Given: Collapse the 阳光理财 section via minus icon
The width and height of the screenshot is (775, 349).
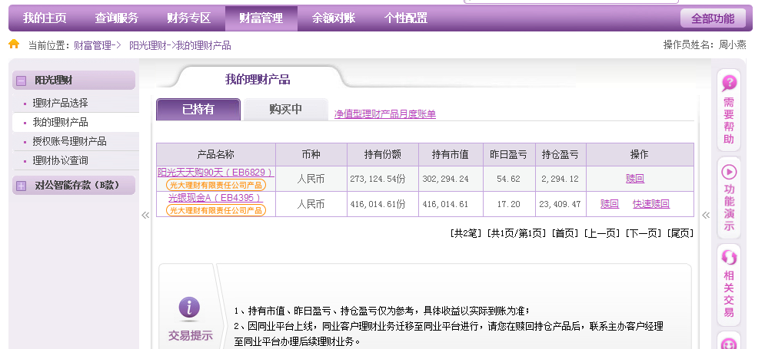Looking at the screenshot, I should pos(22,81).
